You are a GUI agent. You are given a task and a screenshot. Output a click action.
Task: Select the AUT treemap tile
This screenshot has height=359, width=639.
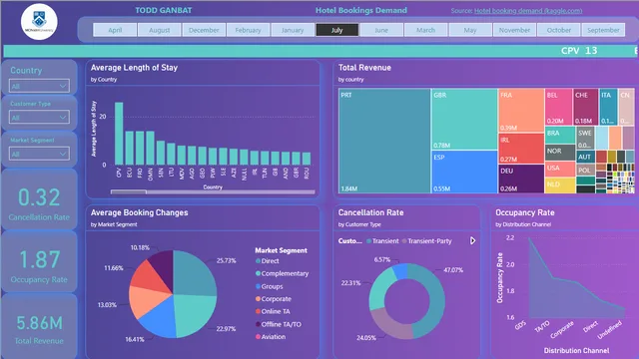(585, 158)
